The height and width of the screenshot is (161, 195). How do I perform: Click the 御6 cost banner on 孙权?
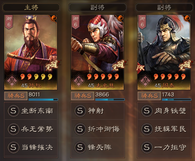coord(9,22)
